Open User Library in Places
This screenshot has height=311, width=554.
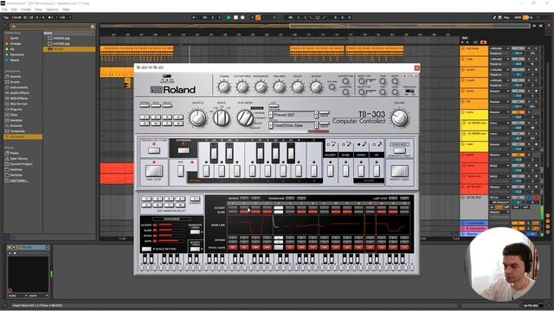point(19,159)
